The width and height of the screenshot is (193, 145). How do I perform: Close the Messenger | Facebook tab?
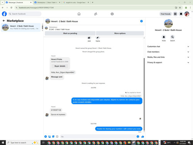[31, 2]
